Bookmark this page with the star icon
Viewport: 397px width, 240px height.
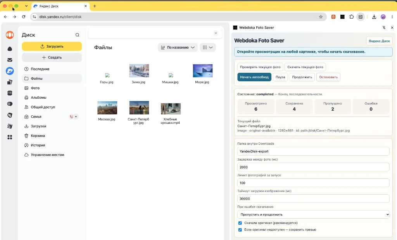321,17
